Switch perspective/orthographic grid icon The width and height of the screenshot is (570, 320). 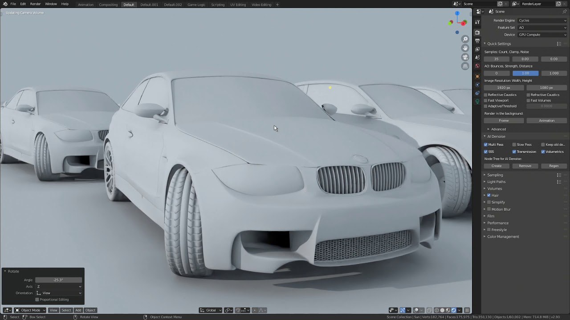click(465, 66)
